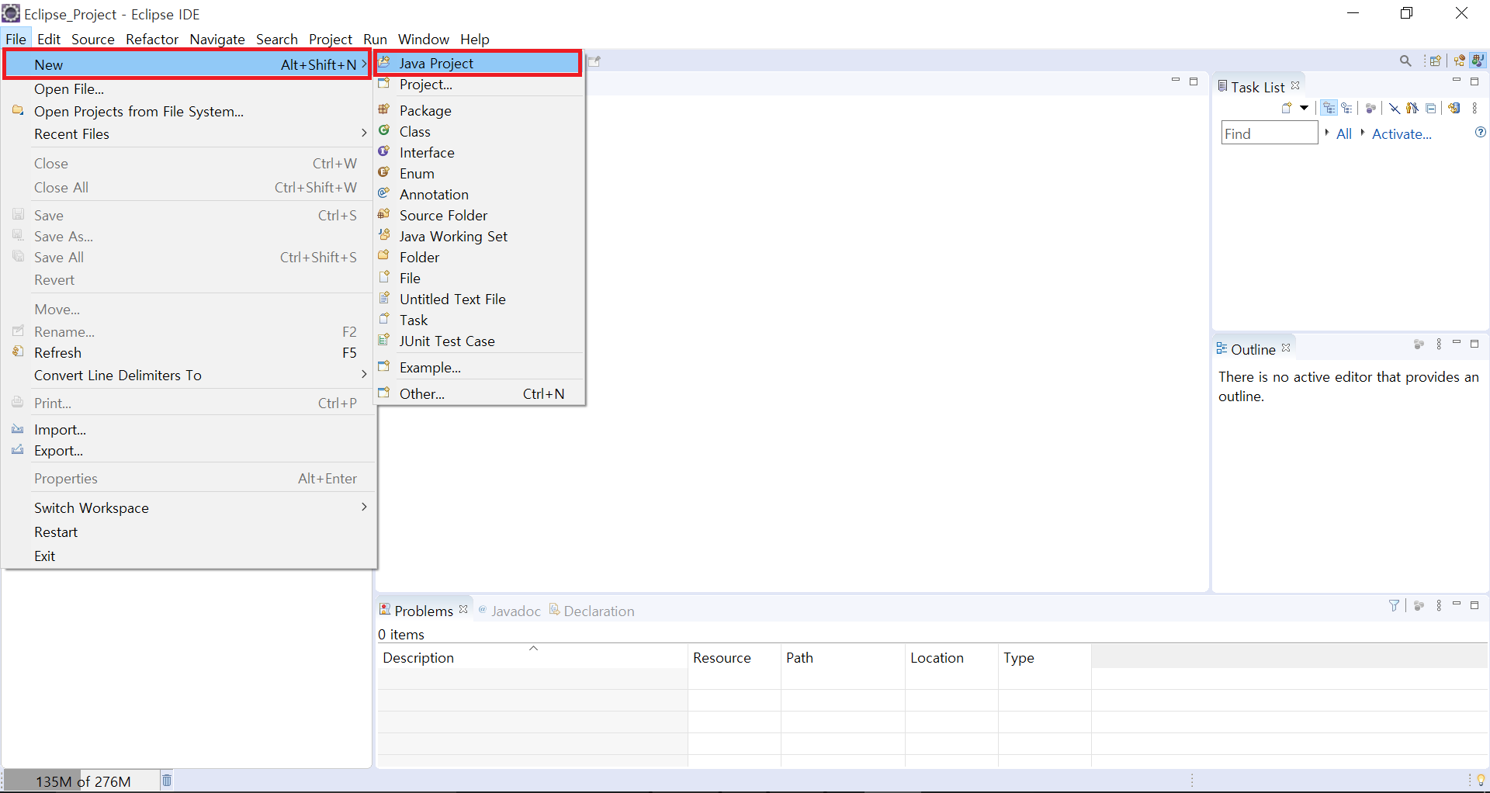Collapse all tasks in Task List
The image size is (1490, 793).
[1430, 109]
